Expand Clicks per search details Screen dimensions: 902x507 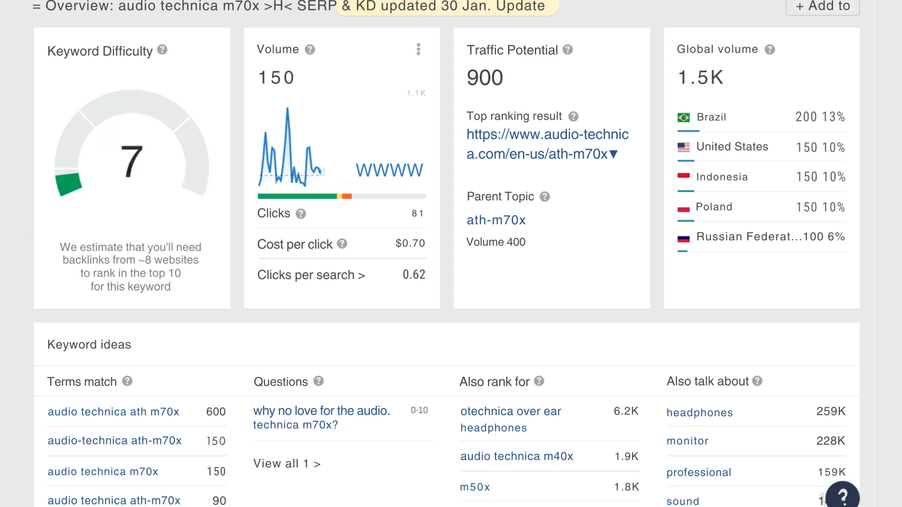[311, 275]
